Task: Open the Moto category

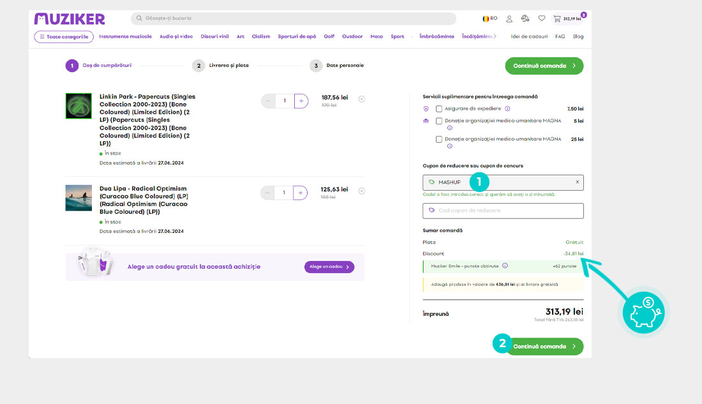Action: click(377, 36)
